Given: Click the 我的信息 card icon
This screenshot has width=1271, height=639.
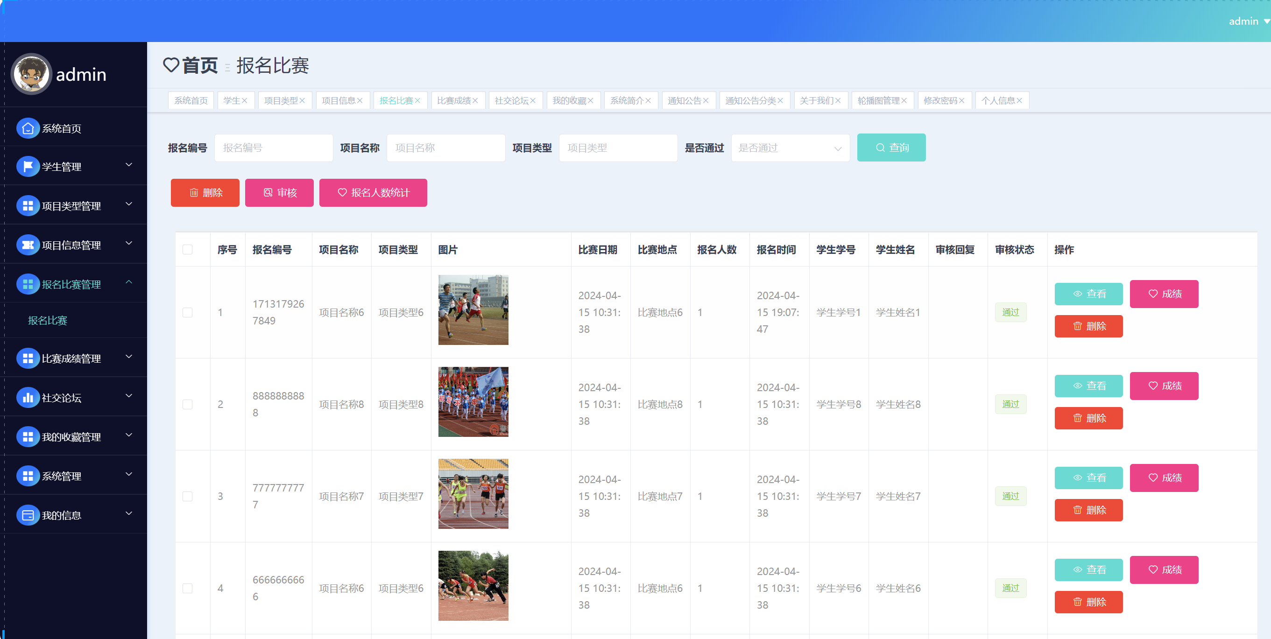Looking at the screenshot, I should pyautogui.click(x=28, y=515).
